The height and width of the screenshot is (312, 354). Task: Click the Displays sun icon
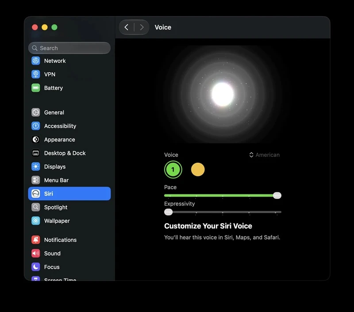tap(36, 166)
